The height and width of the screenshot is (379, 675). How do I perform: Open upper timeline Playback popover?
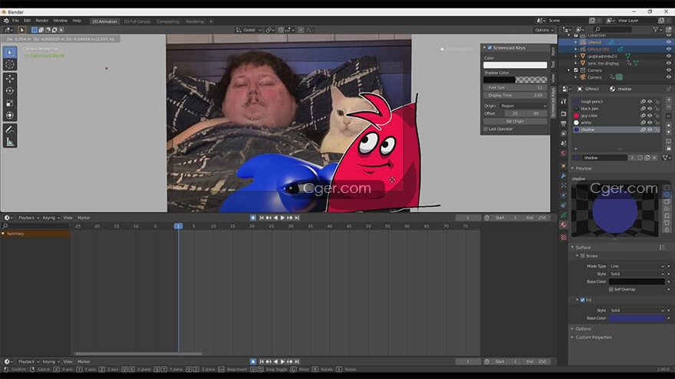click(x=28, y=218)
